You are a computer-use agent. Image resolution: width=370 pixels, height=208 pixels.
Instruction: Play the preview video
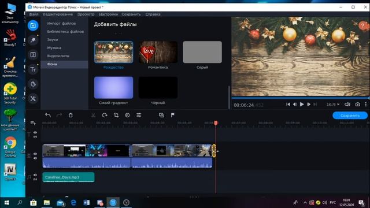(x=302, y=104)
